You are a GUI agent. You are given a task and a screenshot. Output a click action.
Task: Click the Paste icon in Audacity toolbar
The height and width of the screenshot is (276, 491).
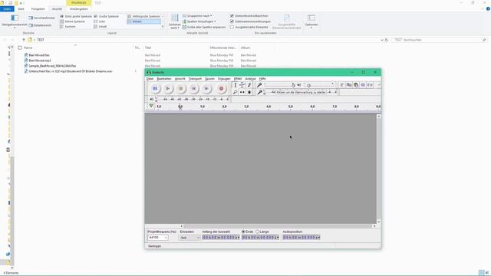(x=356, y=85)
